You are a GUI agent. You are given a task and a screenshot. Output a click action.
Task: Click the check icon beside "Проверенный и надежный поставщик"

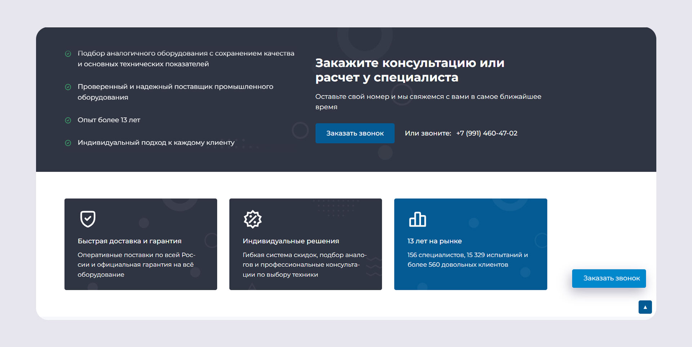(68, 87)
